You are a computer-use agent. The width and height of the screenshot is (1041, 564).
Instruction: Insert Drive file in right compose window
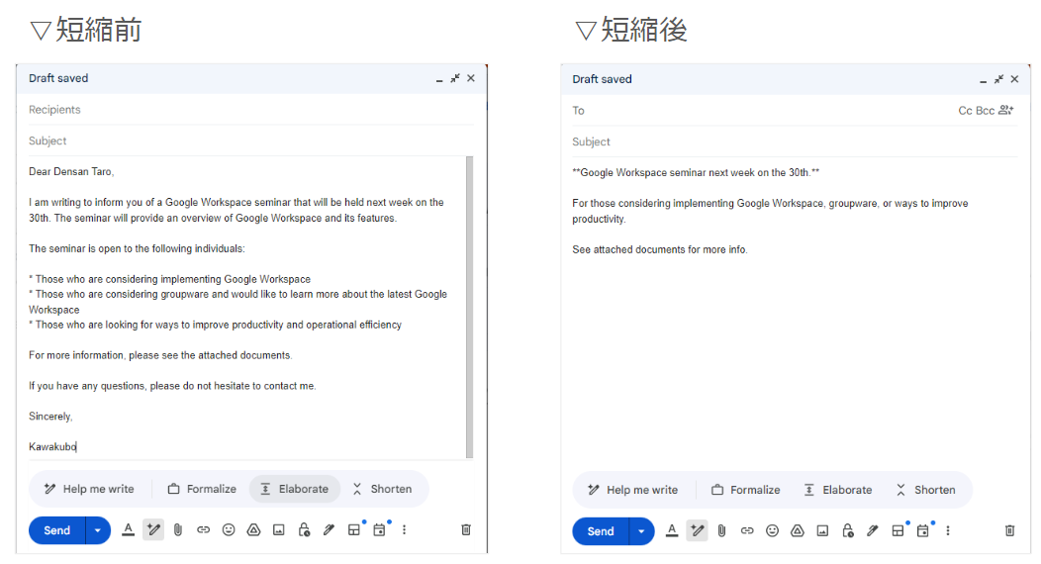798,530
